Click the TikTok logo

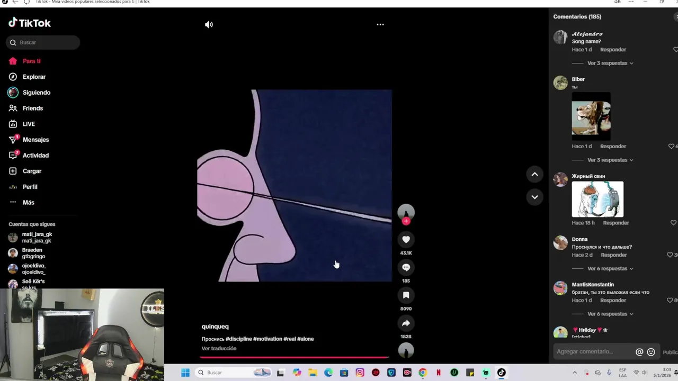pyautogui.click(x=30, y=23)
